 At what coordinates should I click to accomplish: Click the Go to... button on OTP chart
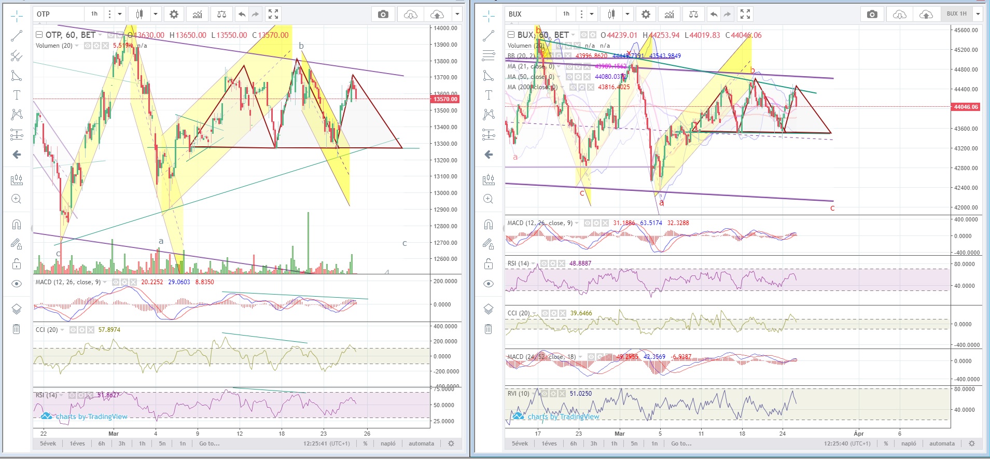coord(209,443)
